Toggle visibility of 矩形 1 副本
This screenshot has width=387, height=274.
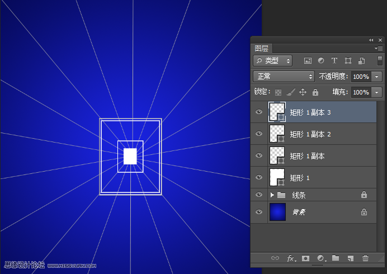point(259,155)
